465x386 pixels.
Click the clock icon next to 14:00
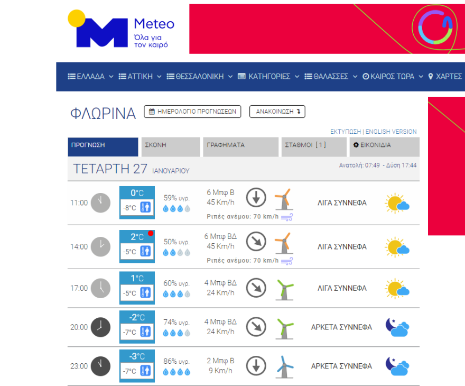[100, 246]
